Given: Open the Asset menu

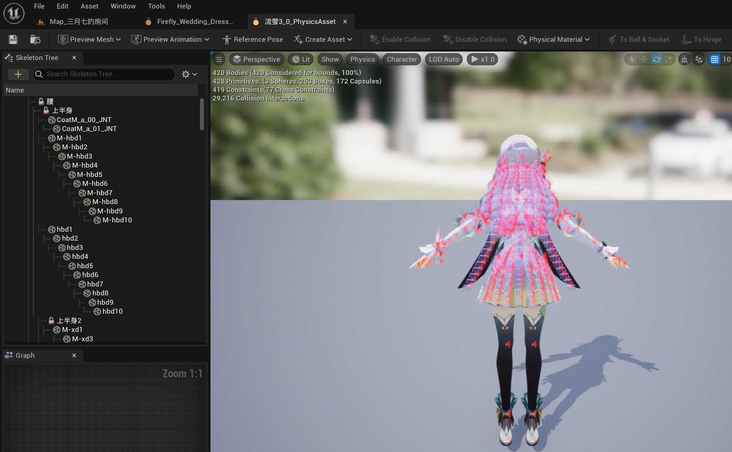Looking at the screenshot, I should [90, 6].
